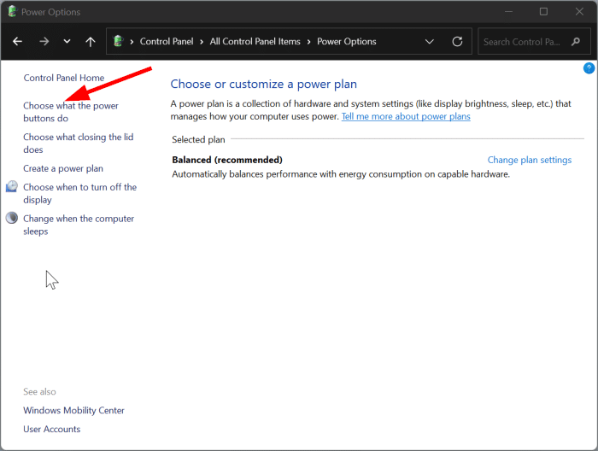
Task: Go to Control Panel Home
Action: pos(64,78)
